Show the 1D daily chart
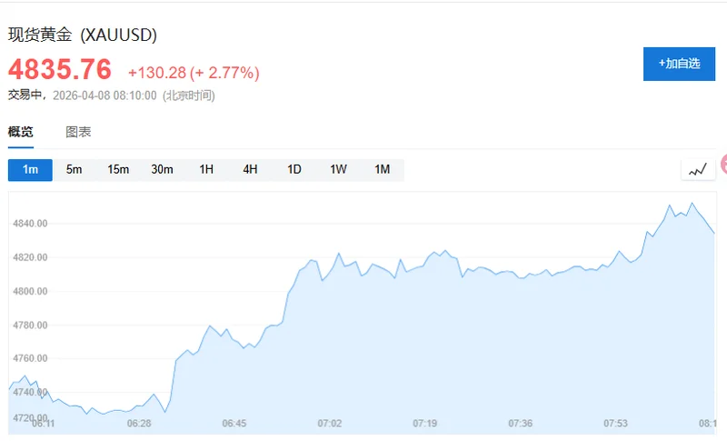This screenshot has width=727, height=441. tap(294, 169)
